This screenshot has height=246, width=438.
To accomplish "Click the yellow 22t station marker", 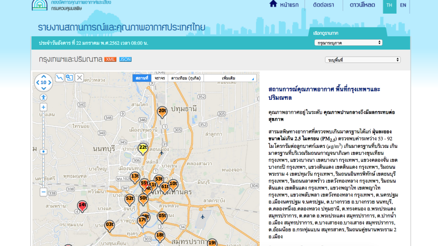I will [x=143, y=148].
